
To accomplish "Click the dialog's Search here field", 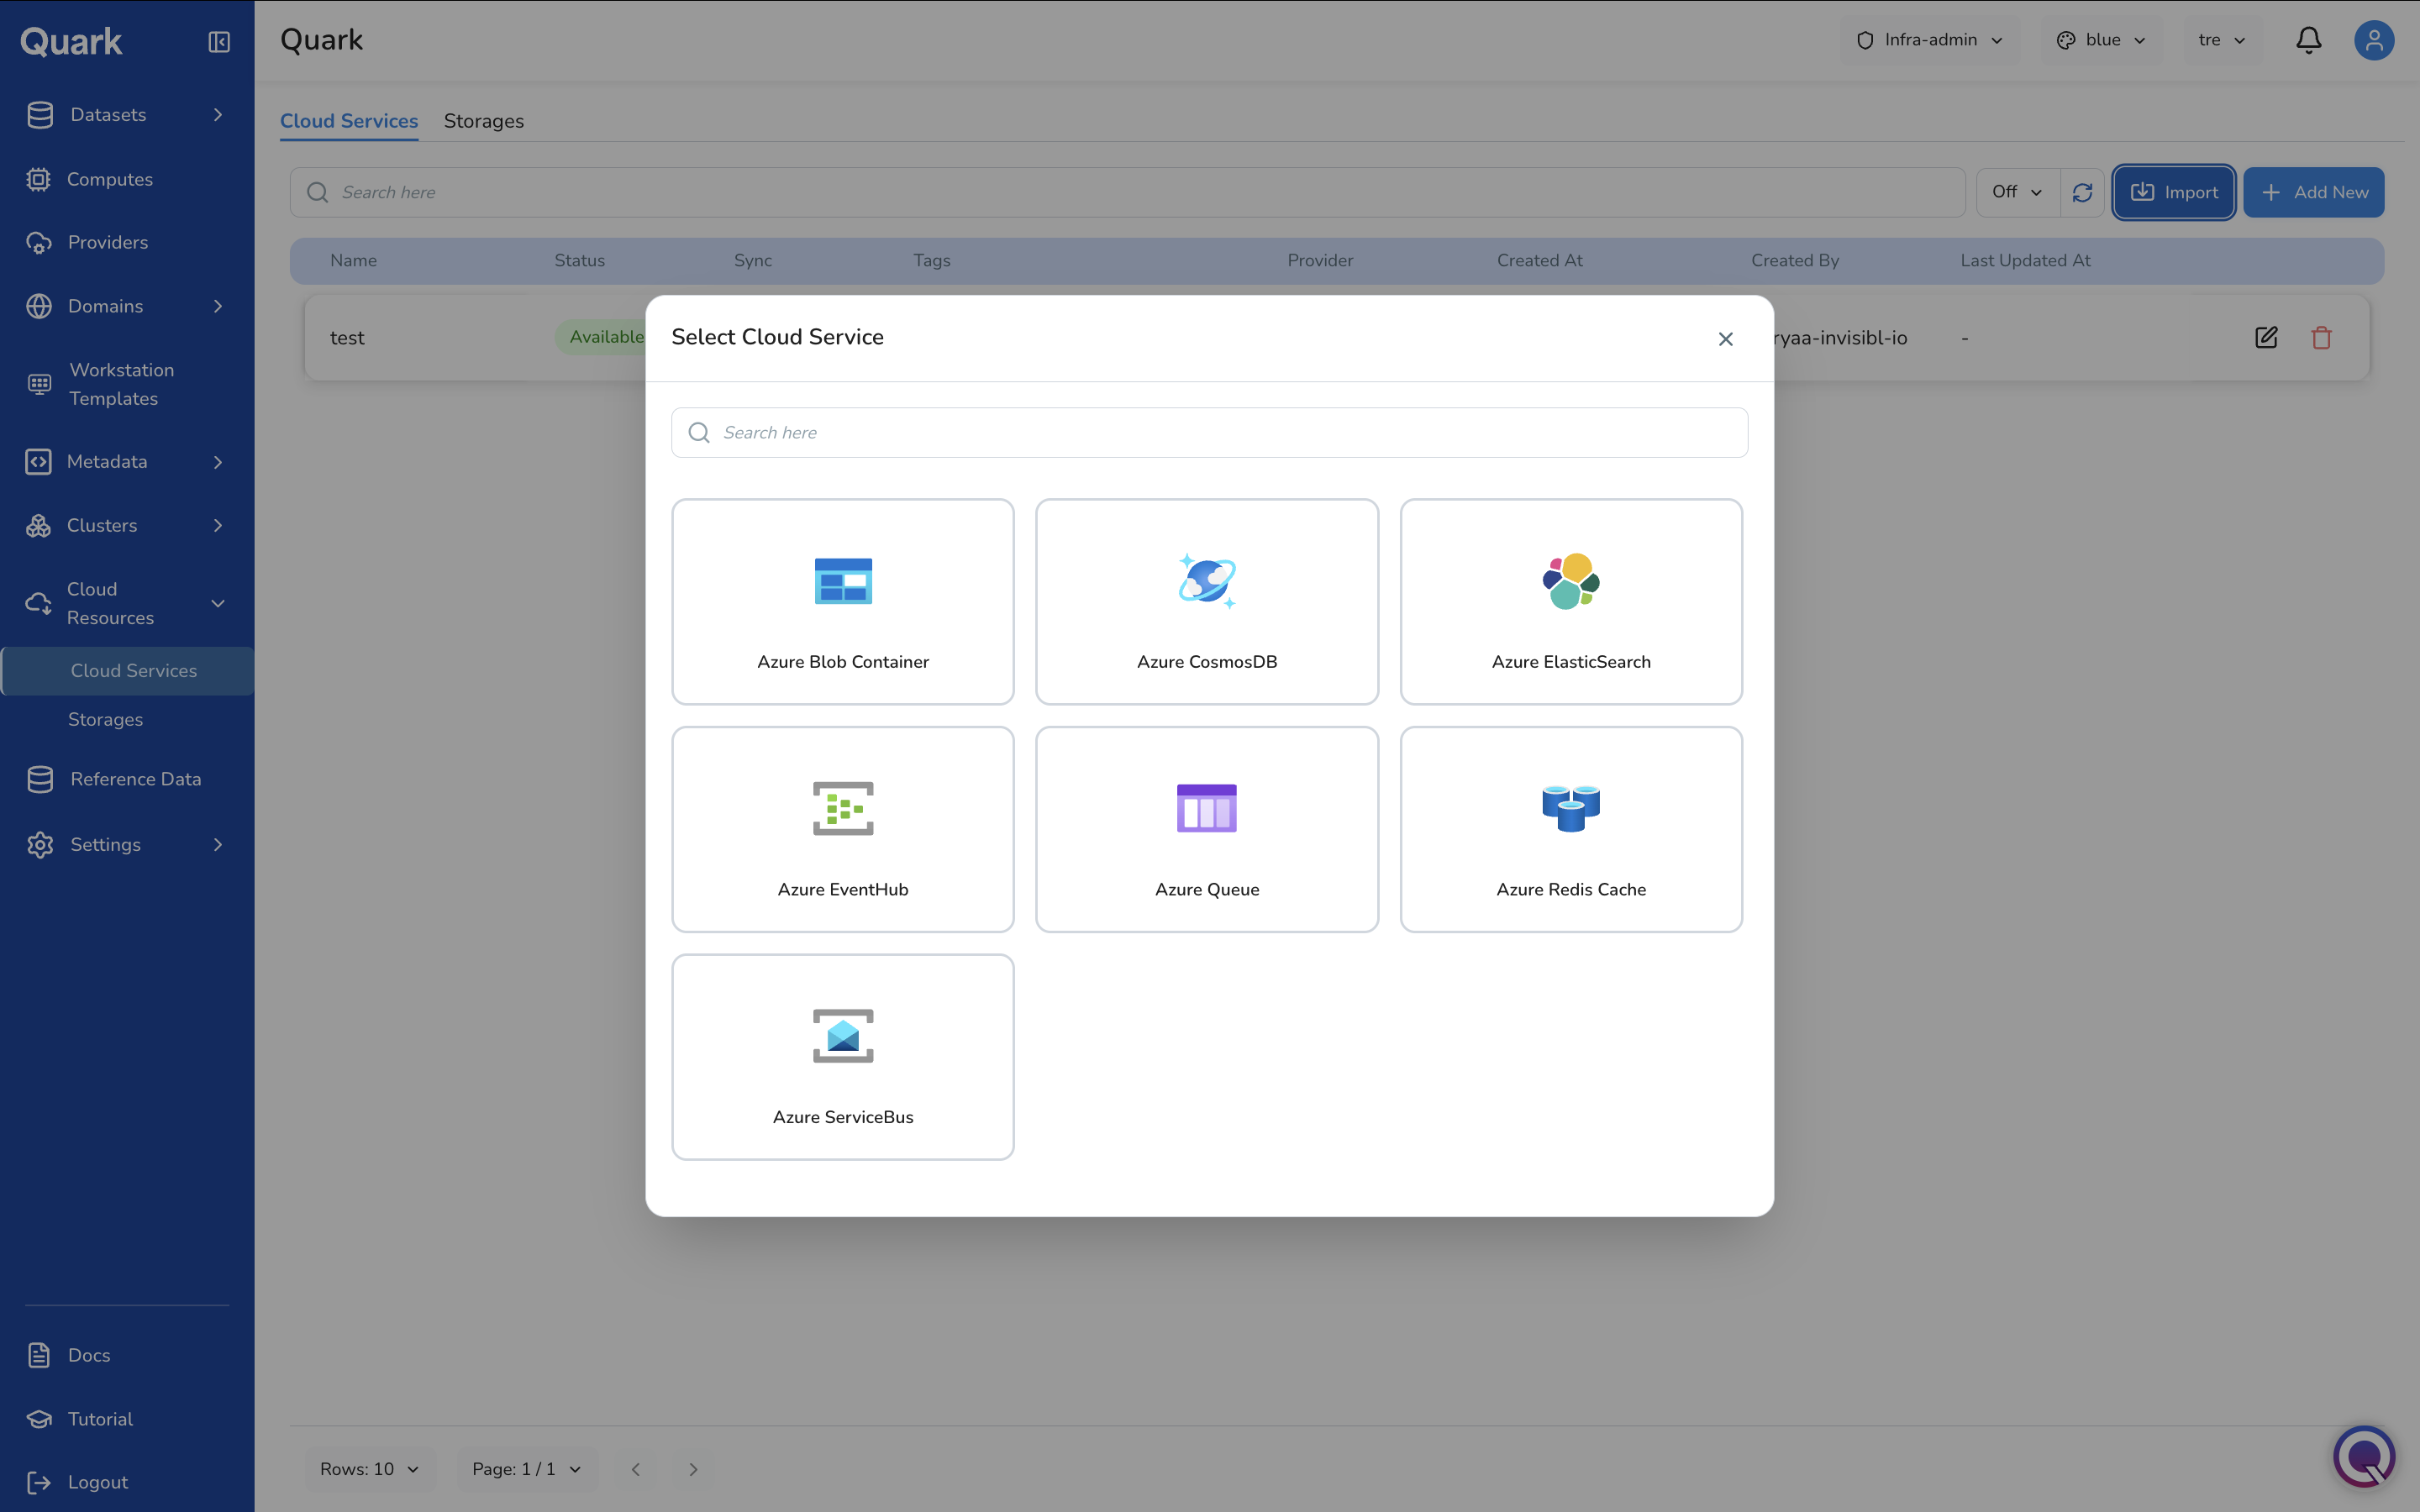I will (1209, 432).
